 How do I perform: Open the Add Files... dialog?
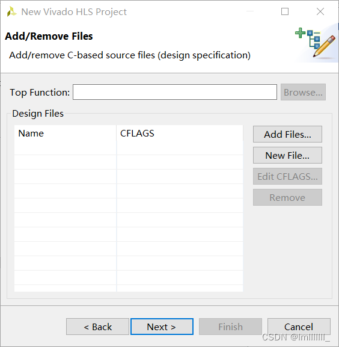coord(287,134)
